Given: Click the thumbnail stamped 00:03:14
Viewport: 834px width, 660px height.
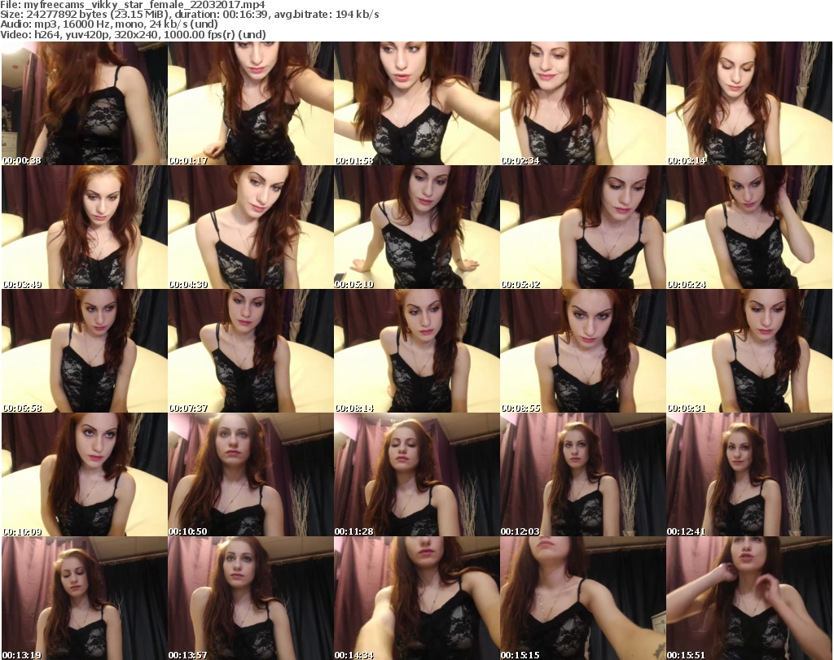Looking at the screenshot, I should pos(749,103).
